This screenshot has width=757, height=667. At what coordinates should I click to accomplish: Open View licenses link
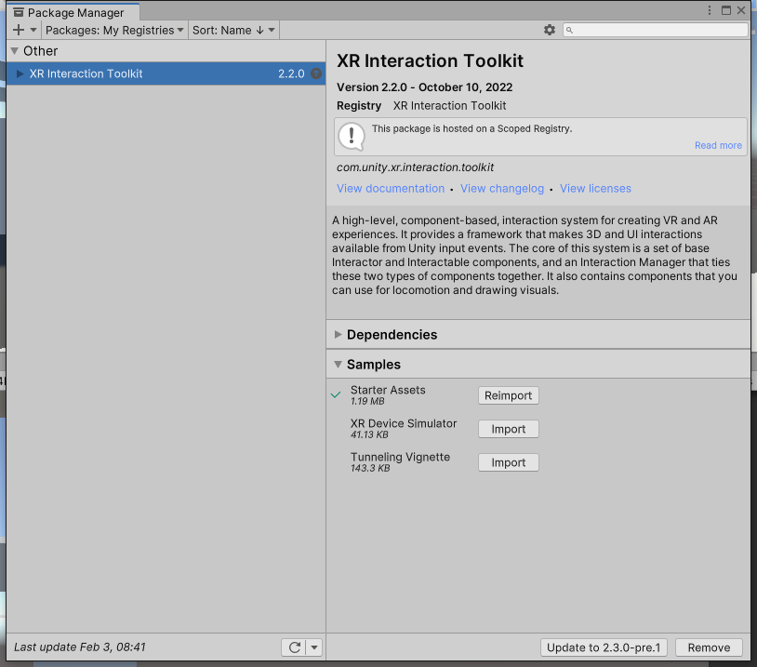coord(595,188)
